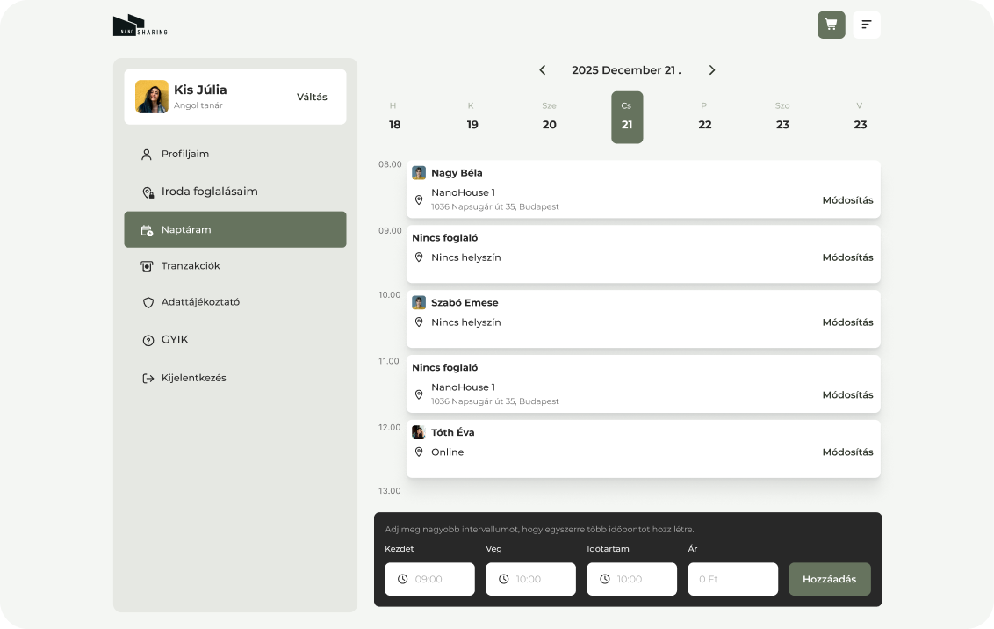
Task: Open Profiljaim menu item
Action: point(235,154)
